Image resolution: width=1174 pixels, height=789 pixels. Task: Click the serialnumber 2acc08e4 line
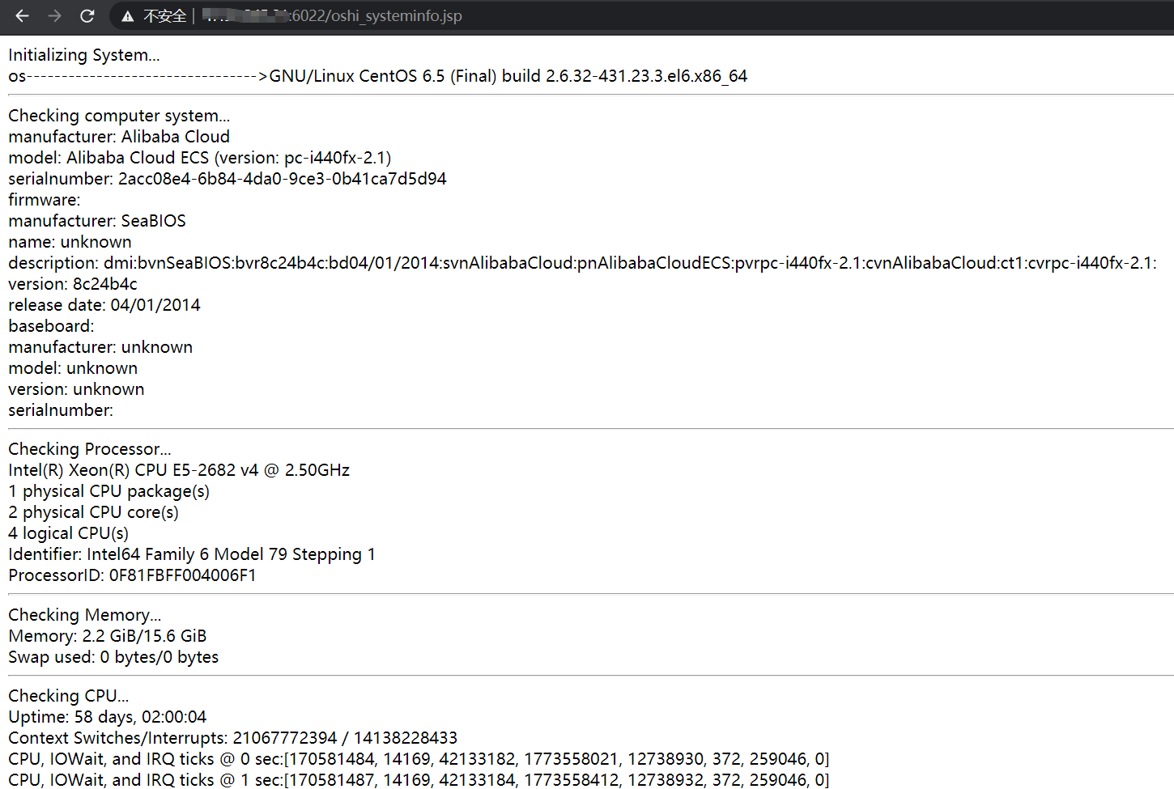228,179
